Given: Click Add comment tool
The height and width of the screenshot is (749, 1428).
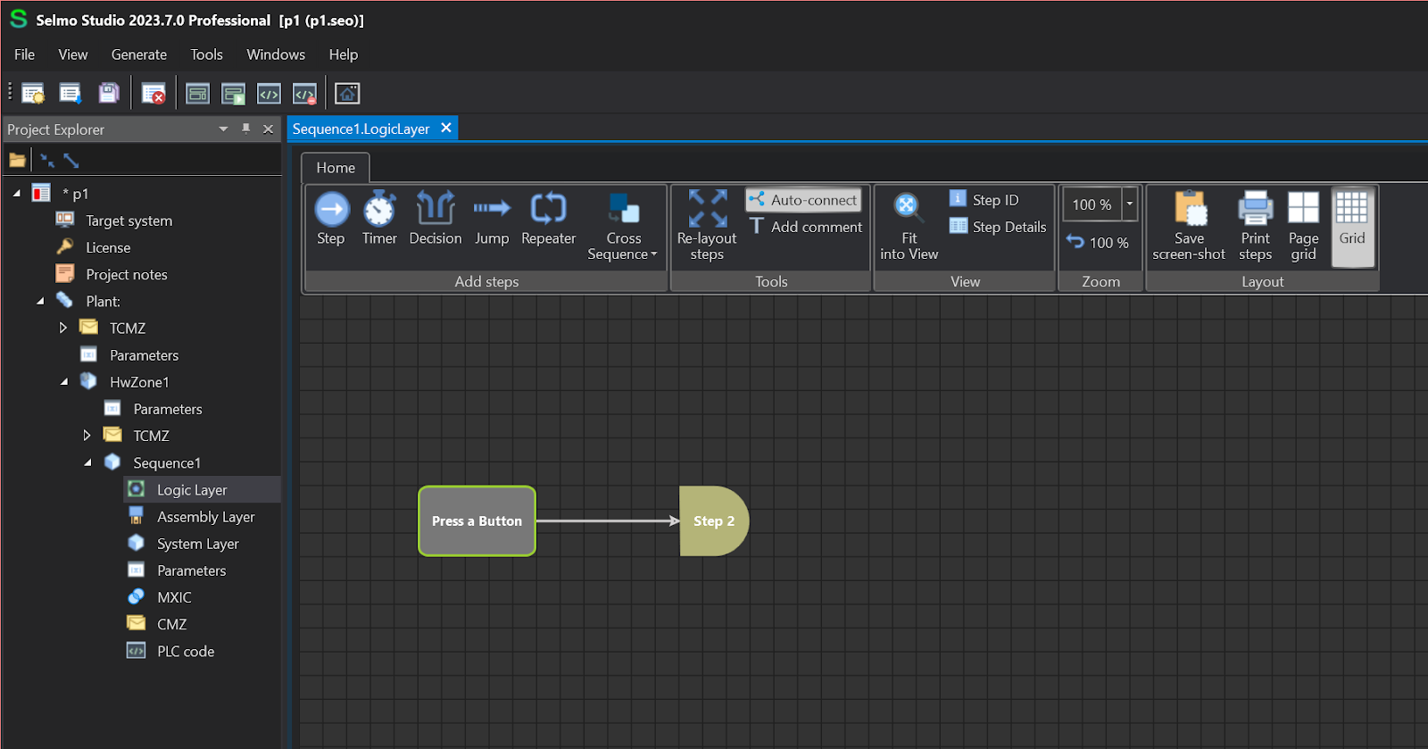Looking at the screenshot, I should click(x=805, y=227).
